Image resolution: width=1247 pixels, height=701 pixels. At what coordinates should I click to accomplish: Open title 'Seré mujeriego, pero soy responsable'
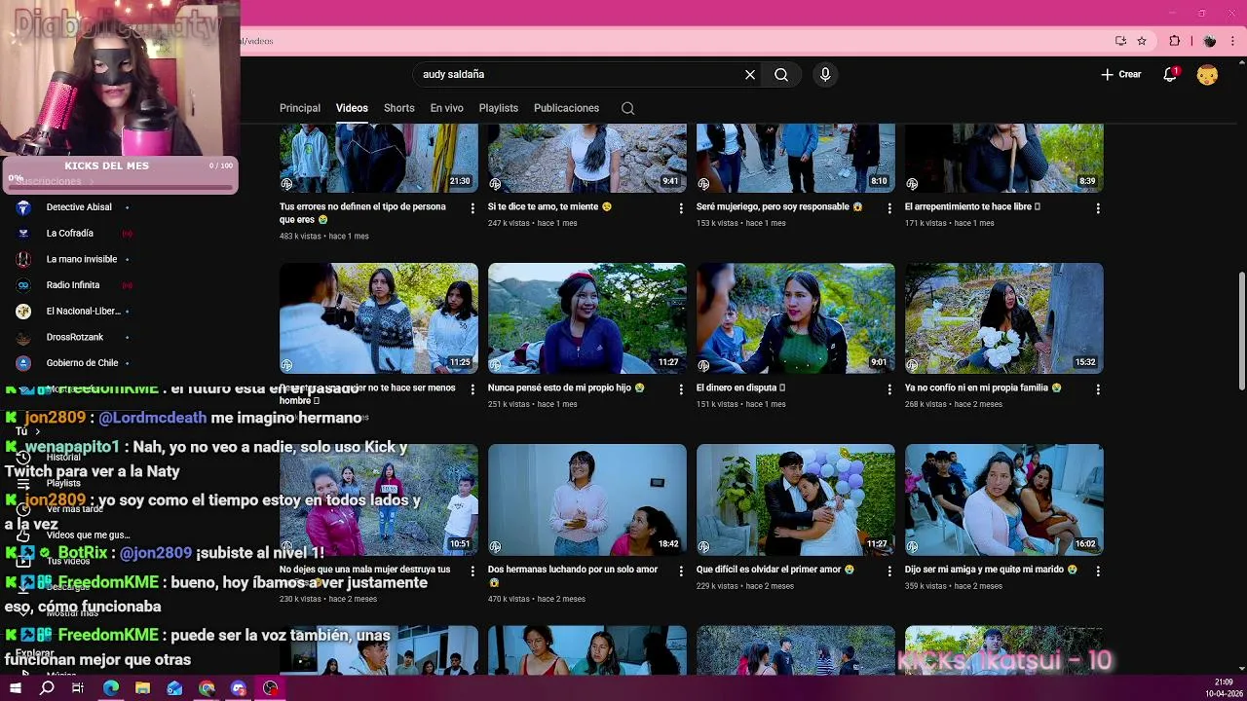click(779, 207)
